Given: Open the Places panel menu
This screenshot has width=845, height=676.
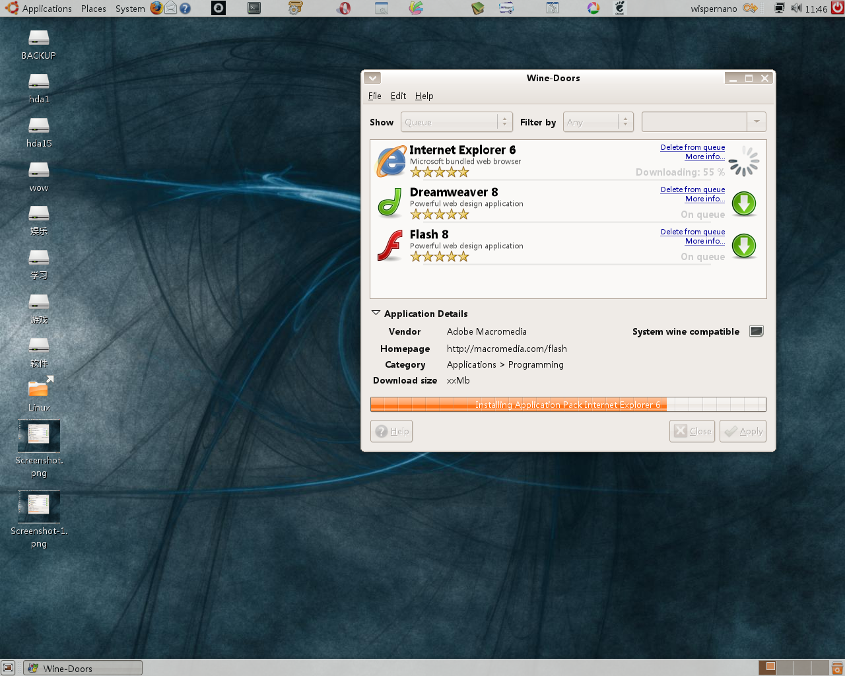Looking at the screenshot, I should [x=94, y=9].
